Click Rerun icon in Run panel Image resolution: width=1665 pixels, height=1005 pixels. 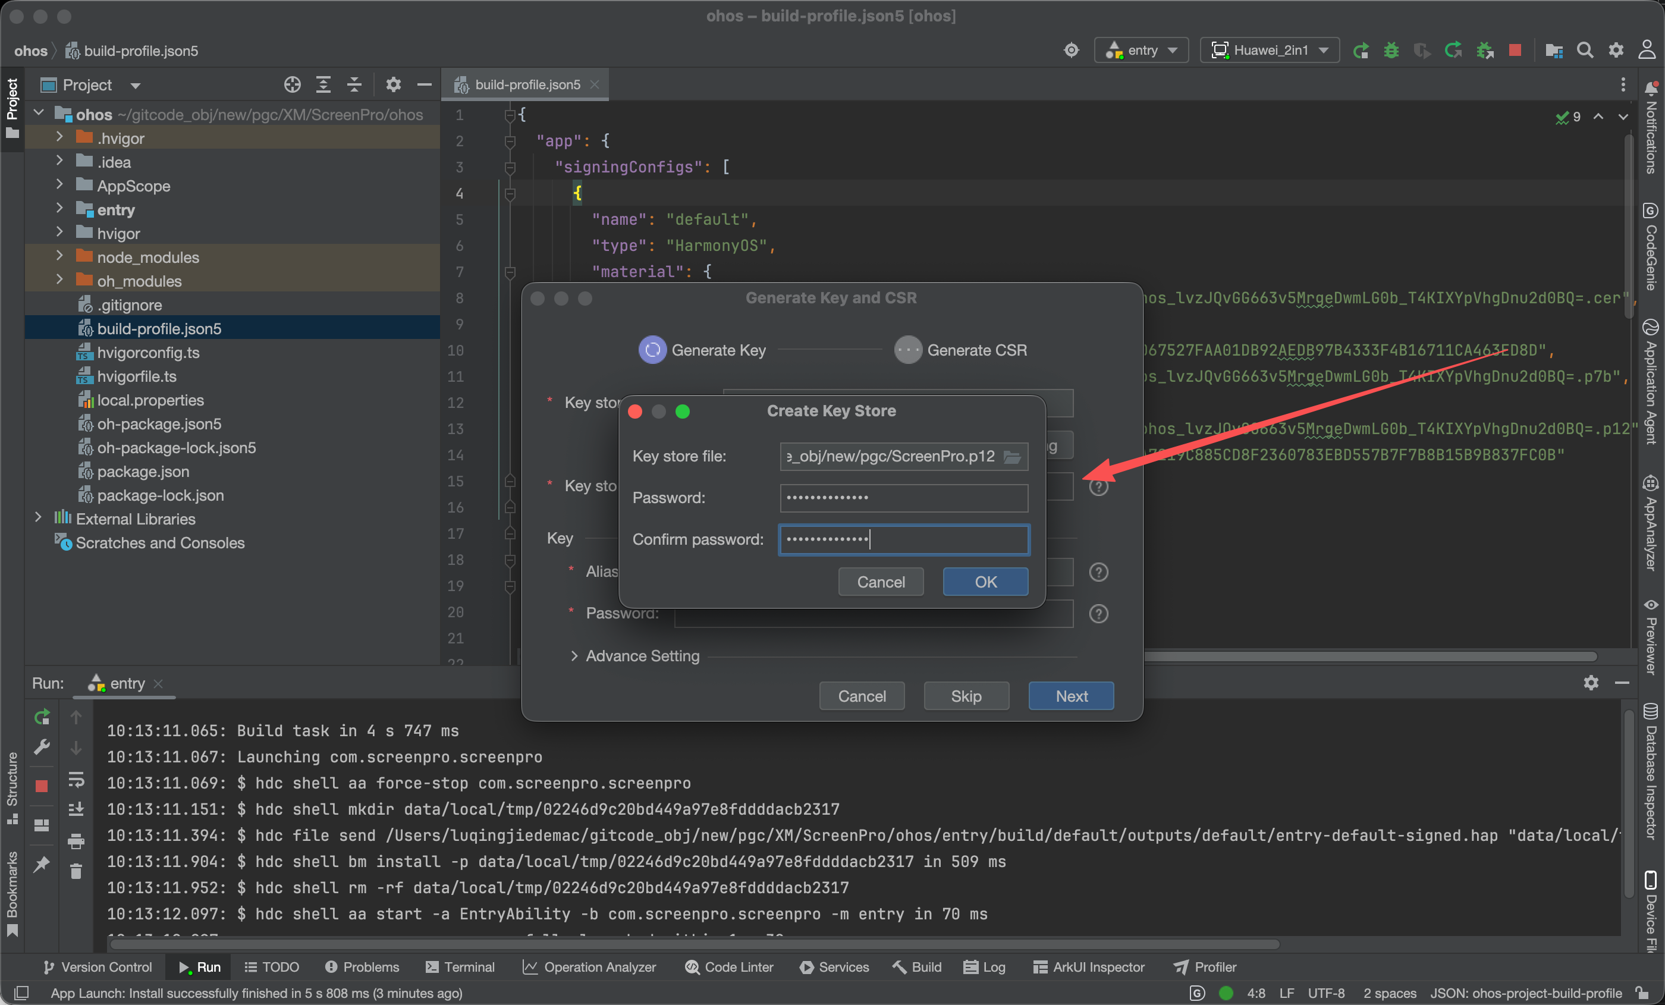(42, 717)
